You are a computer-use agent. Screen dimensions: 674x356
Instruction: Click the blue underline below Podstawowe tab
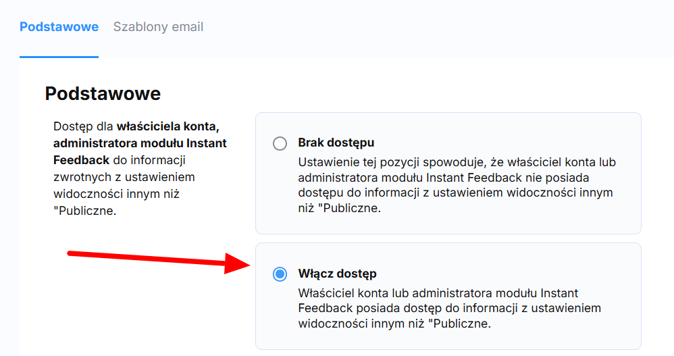(x=59, y=57)
